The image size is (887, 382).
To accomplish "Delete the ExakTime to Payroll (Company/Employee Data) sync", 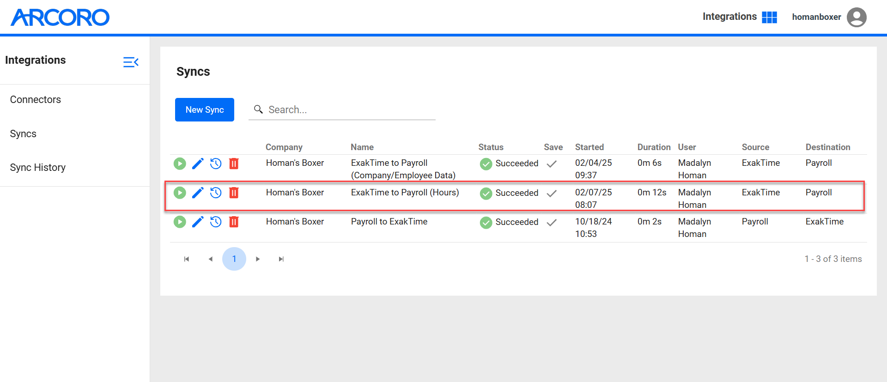I will click(x=234, y=164).
